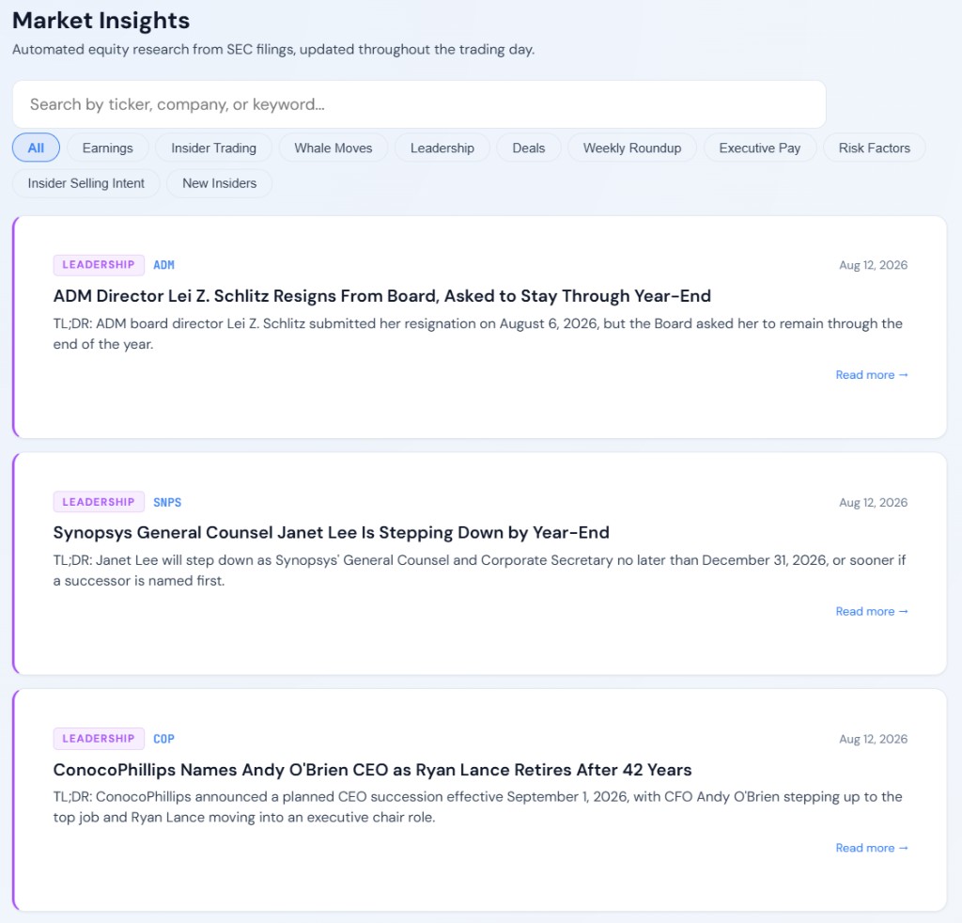Choose Insider Selling Intent filter
The image size is (962, 923).
85,183
